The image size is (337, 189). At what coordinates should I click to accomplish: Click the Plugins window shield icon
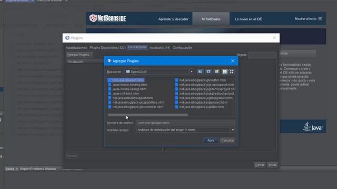(x=67, y=38)
